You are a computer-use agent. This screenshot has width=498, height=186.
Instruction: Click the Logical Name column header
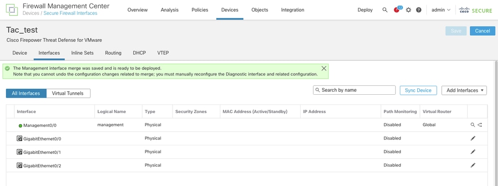(112, 112)
